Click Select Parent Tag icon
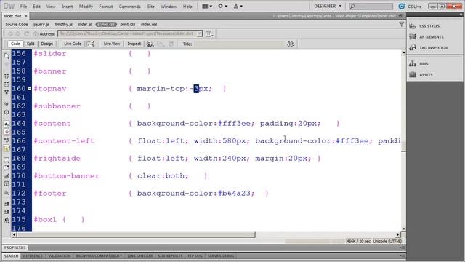Screen dimensions: 465x262 coord(7,103)
